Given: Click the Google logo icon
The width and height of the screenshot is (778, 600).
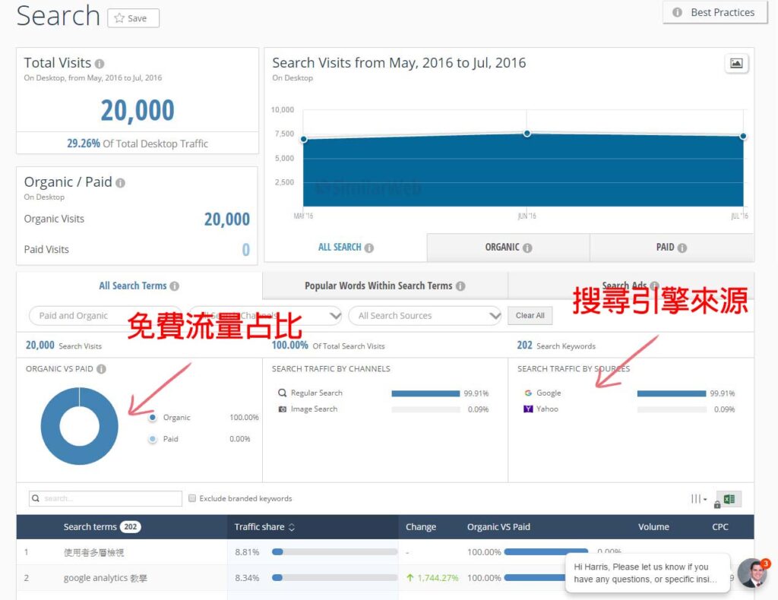Looking at the screenshot, I should [528, 393].
